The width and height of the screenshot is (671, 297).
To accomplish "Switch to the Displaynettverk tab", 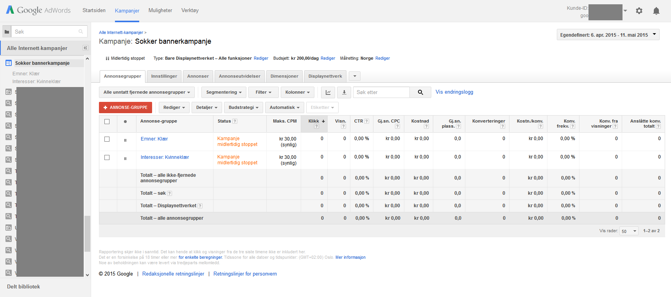I will pyautogui.click(x=325, y=76).
